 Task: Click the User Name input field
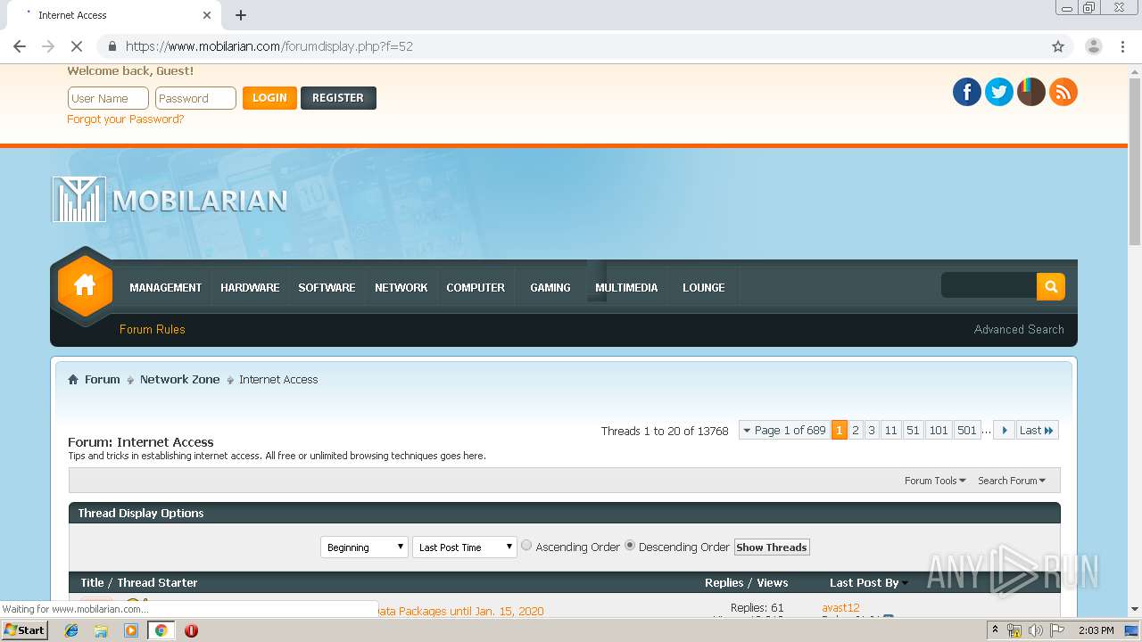pyautogui.click(x=108, y=98)
